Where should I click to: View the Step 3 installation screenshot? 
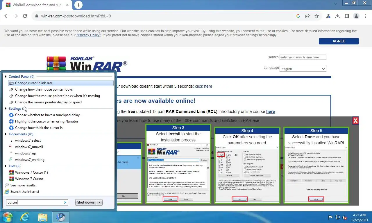[x=178, y=173]
